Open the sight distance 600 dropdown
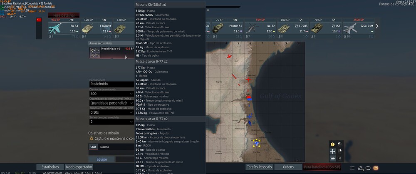 coord(109,94)
